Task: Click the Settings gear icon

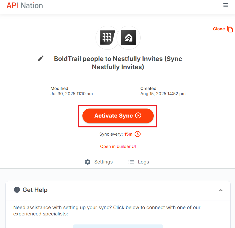Action: pos(88,162)
